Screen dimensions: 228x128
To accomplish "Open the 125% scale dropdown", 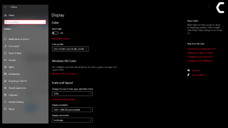I will pos(72,94).
